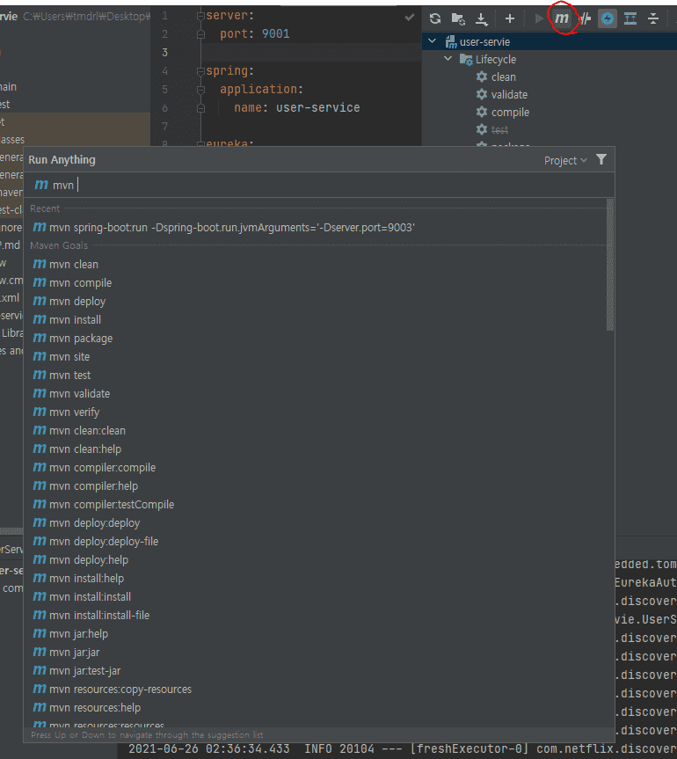Select mvn clean in the suggestion list
The image size is (677, 759).
(73, 264)
